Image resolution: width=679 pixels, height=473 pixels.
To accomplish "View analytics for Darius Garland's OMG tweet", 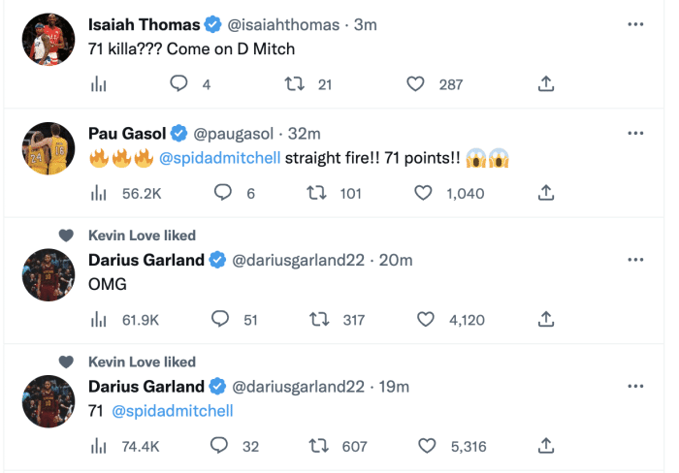I will pyautogui.click(x=98, y=319).
